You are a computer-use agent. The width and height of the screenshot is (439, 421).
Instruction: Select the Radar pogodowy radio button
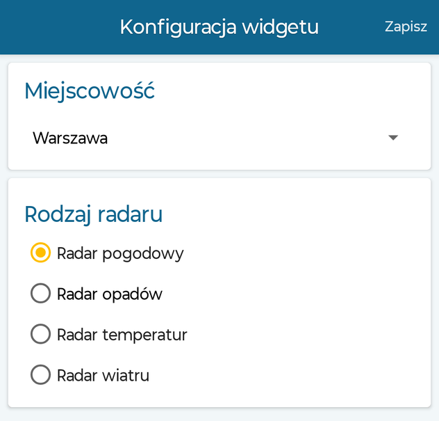(40, 253)
